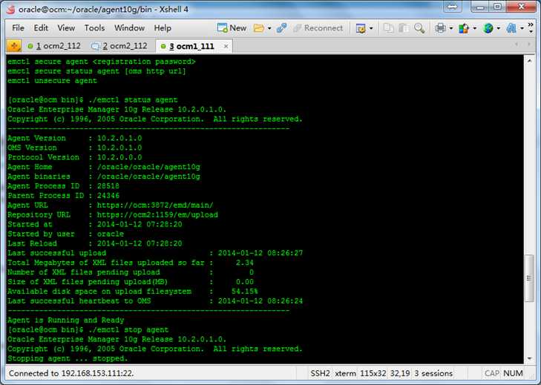Click the '3 sessions' status bar entry
The height and width of the screenshot is (385, 541).
[433, 373]
